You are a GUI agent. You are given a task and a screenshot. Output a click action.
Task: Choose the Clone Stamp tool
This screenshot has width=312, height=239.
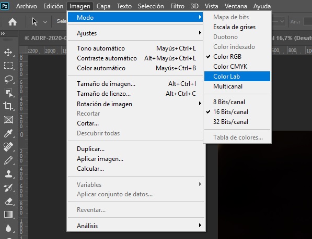pos(8,174)
